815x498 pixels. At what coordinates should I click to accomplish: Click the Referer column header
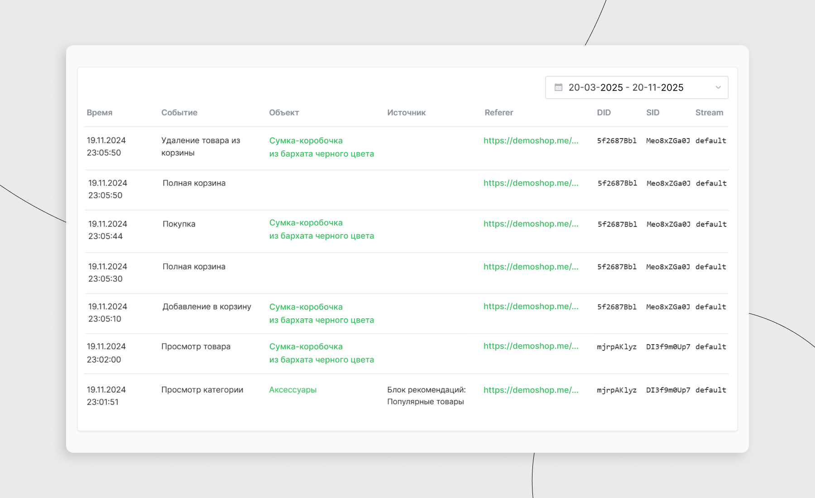point(499,113)
